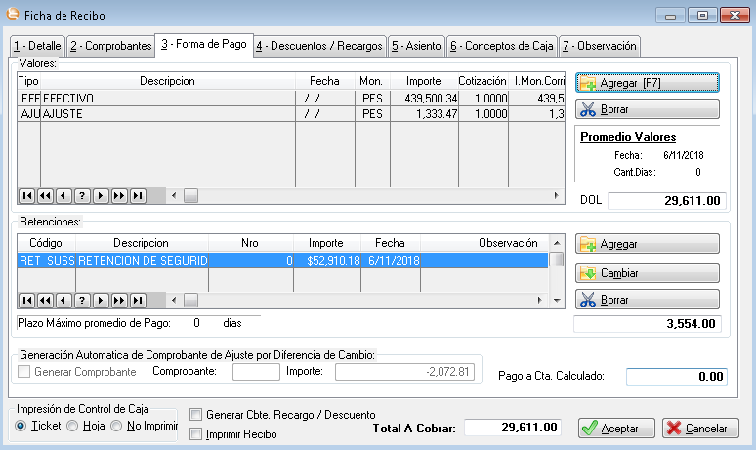Skip forward a page in Retenciones navigator

click(119, 300)
